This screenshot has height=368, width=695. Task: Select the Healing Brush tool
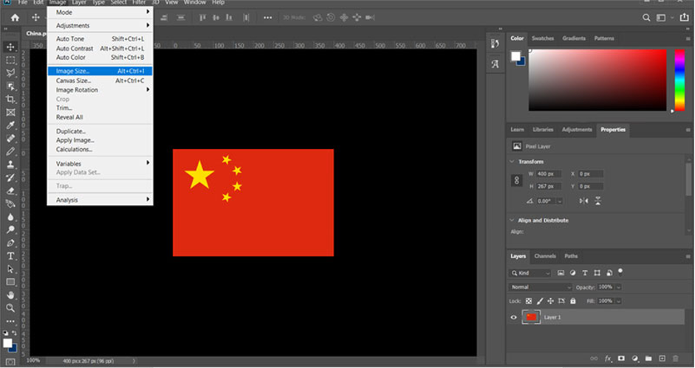(10, 139)
